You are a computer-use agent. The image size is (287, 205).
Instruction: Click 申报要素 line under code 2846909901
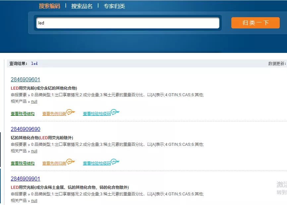pyautogui.click(x=107, y=194)
